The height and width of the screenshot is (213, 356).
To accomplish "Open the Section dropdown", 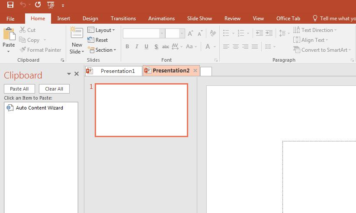I will tap(102, 50).
